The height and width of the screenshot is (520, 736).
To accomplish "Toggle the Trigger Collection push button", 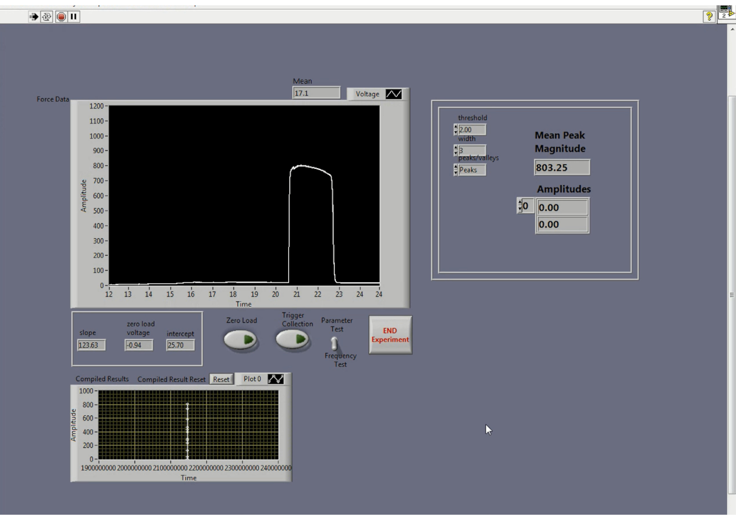I will pyautogui.click(x=293, y=339).
